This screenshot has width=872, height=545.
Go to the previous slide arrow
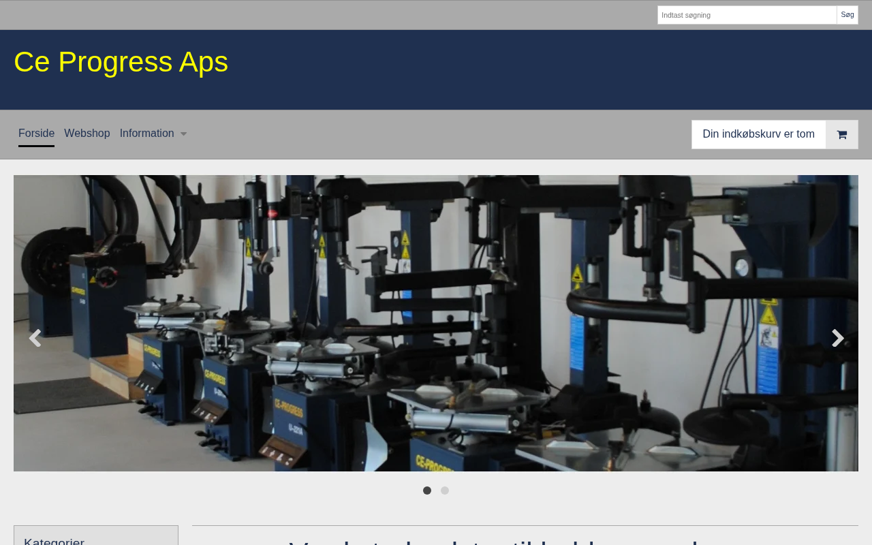[x=35, y=338]
